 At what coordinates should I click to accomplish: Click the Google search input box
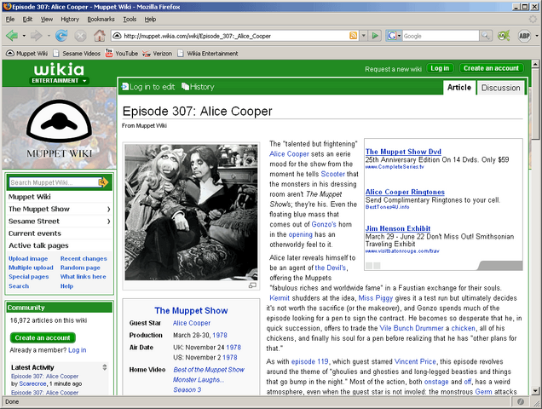(x=441, y=36)
